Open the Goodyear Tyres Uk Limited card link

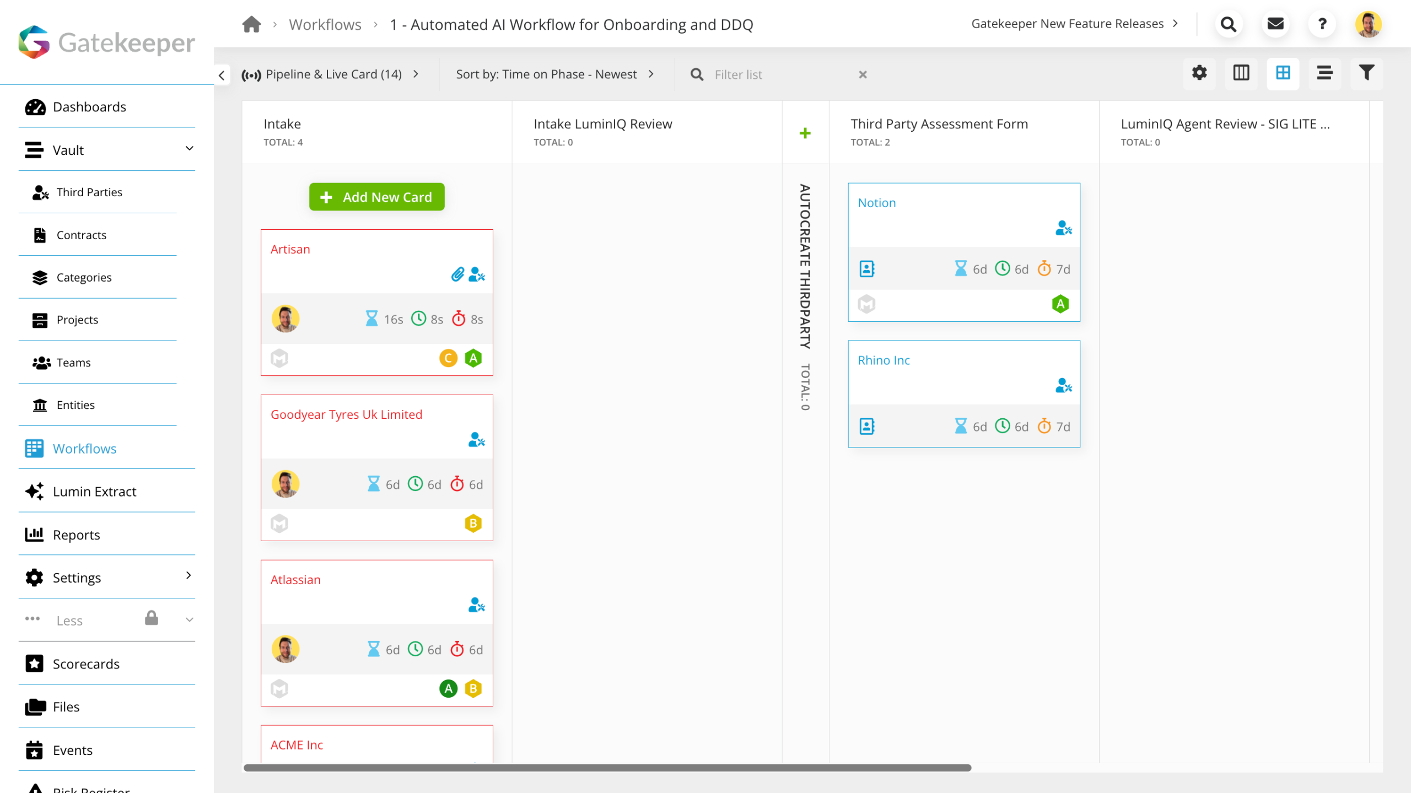point(346,414)
